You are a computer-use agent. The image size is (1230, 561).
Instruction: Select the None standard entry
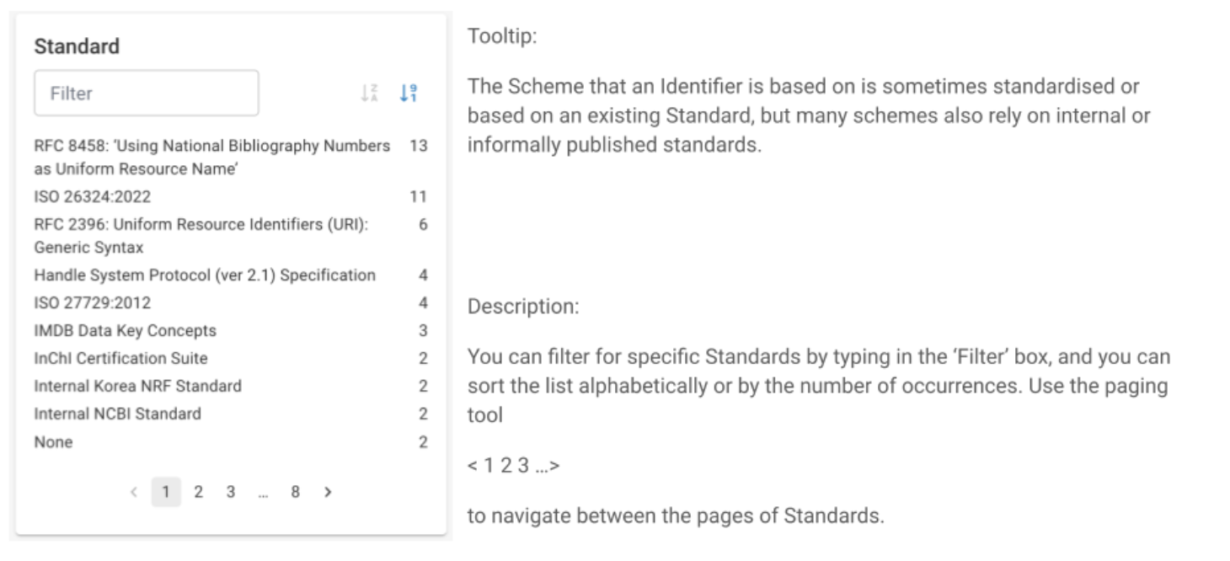[231, 442]
